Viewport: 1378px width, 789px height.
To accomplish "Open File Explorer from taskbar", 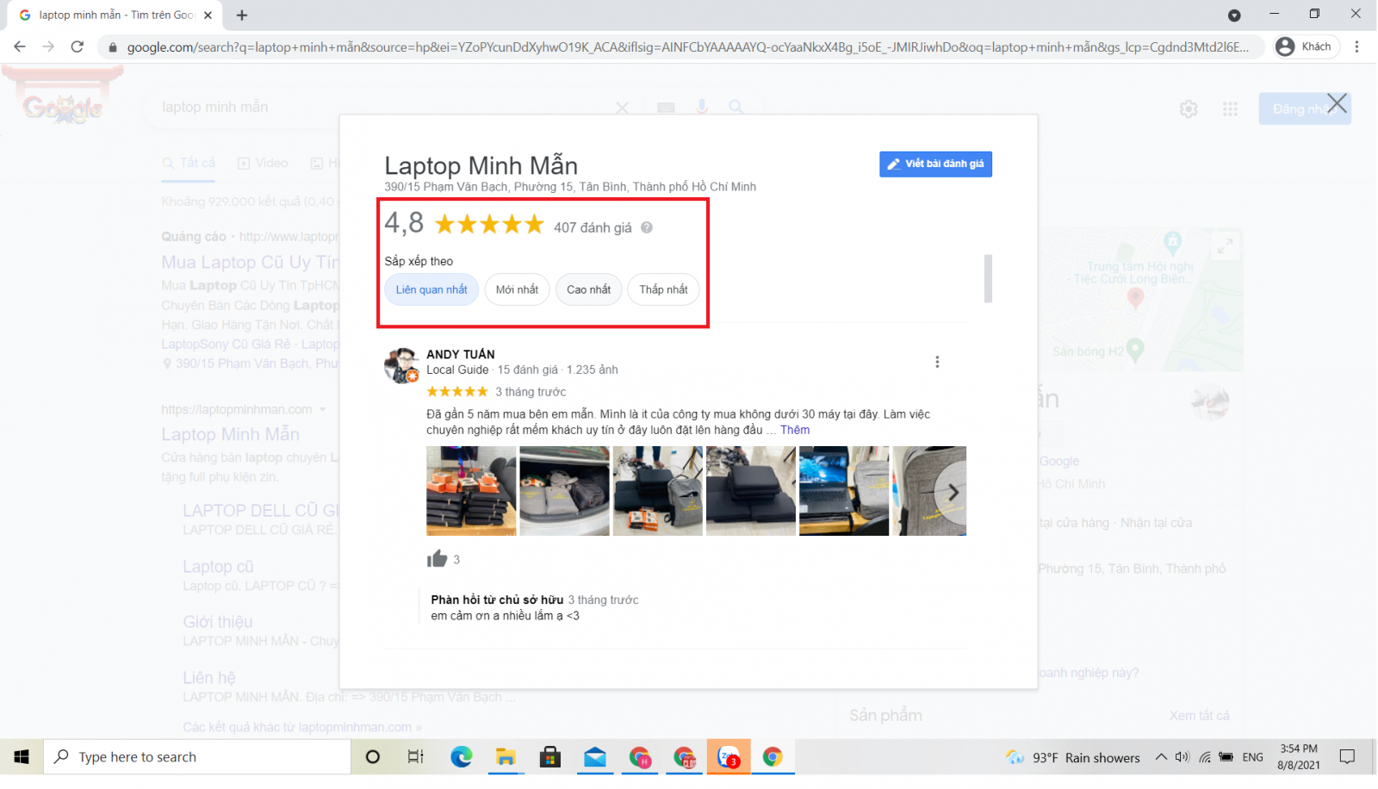I will pos(506,757).
